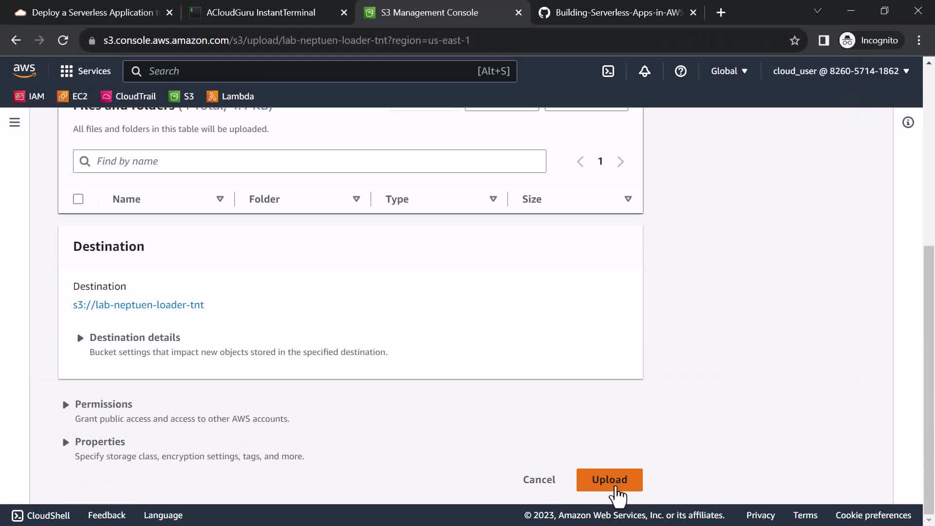Open the Global region dropdown
Viewport: 935px width, 526px height.
tap(729, 71)
